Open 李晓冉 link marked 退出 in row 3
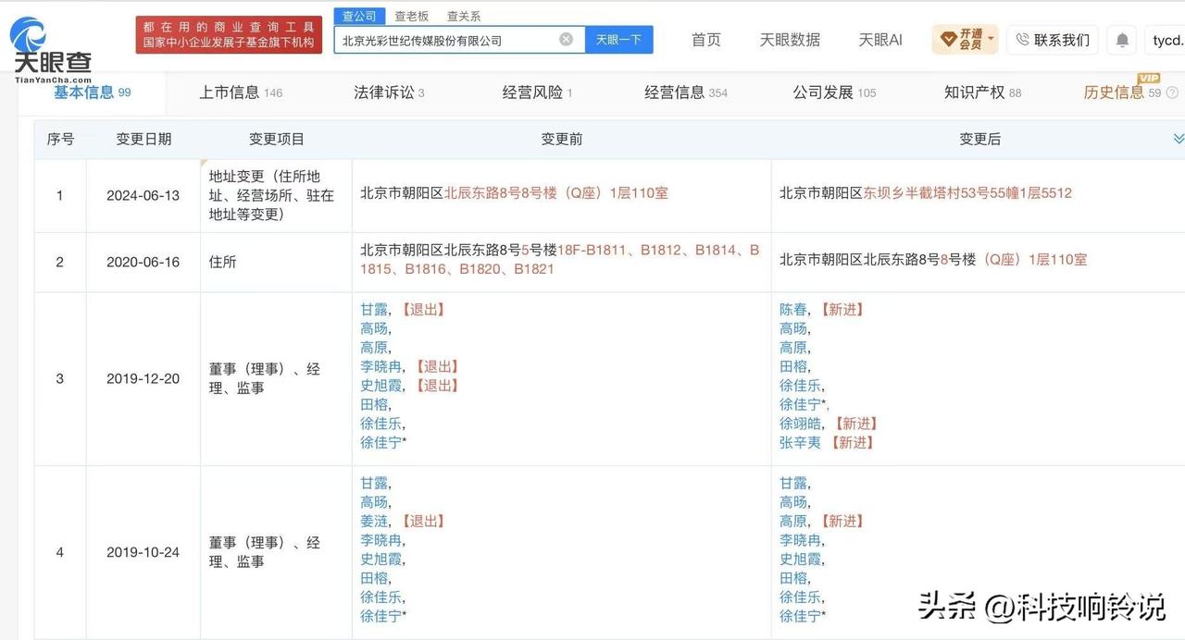Viewport: 1185px width, 640px height. [381, 366]
